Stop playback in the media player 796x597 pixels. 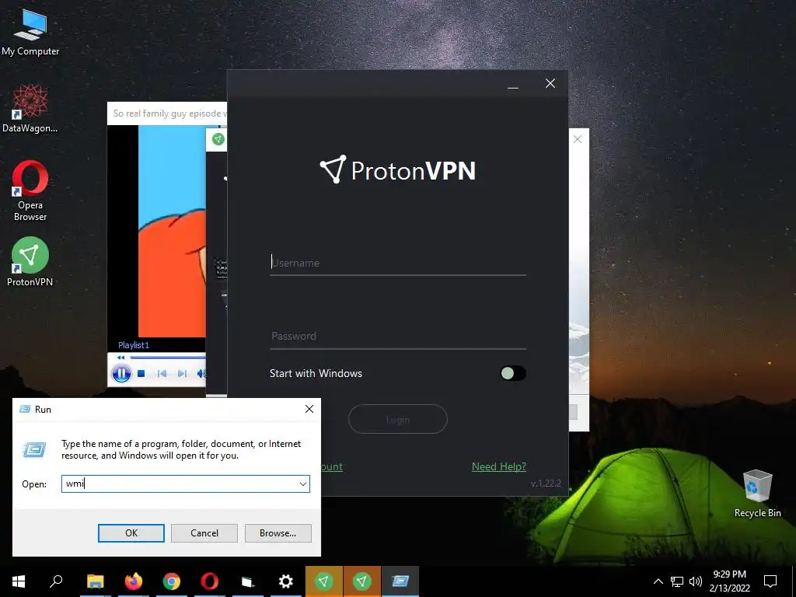(141, 374)
